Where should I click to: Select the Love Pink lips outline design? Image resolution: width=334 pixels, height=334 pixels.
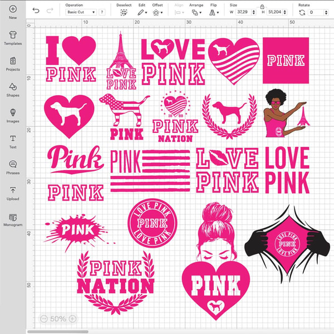pyautogui.click(x=227, y=170)
